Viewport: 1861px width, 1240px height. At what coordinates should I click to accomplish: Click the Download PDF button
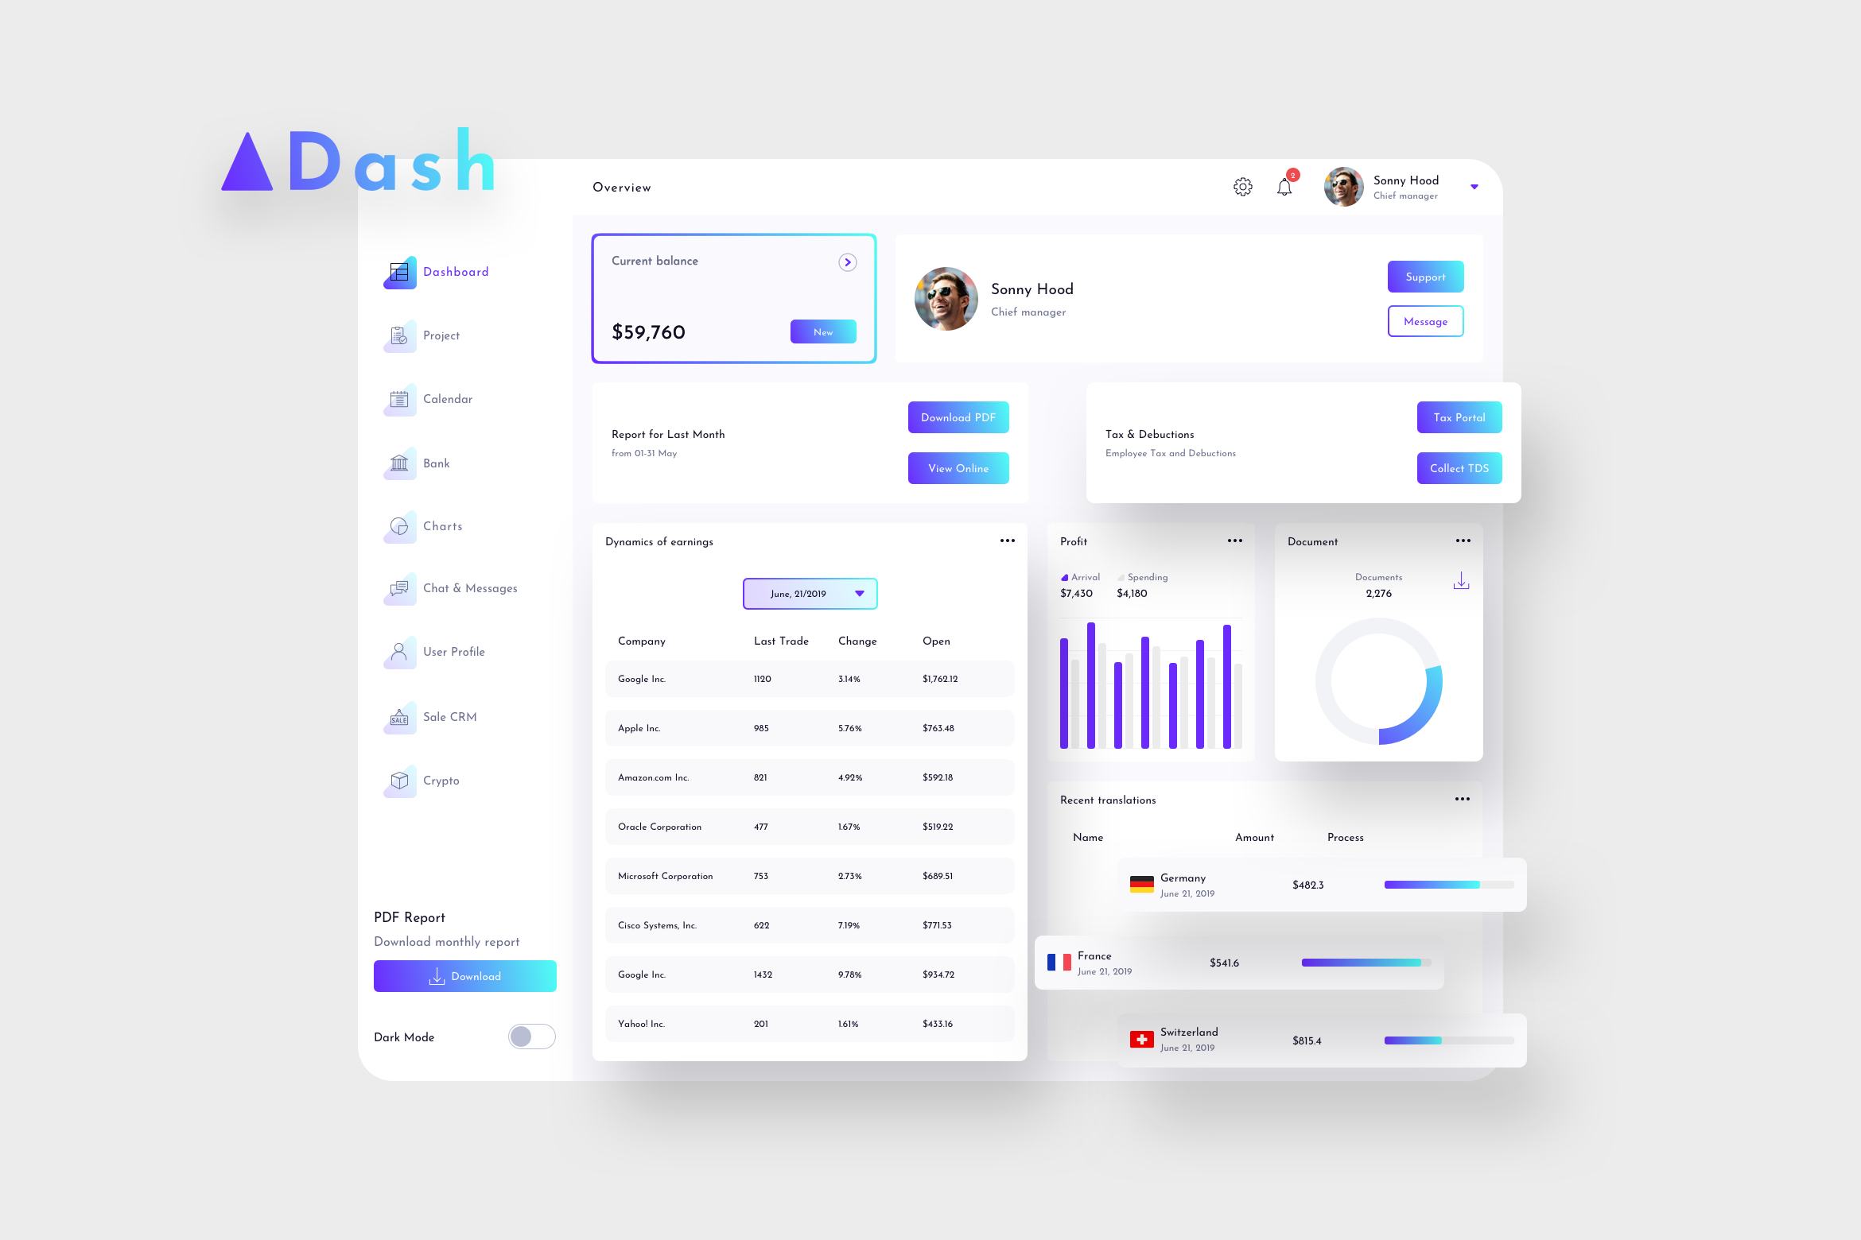tap(958, 417)
